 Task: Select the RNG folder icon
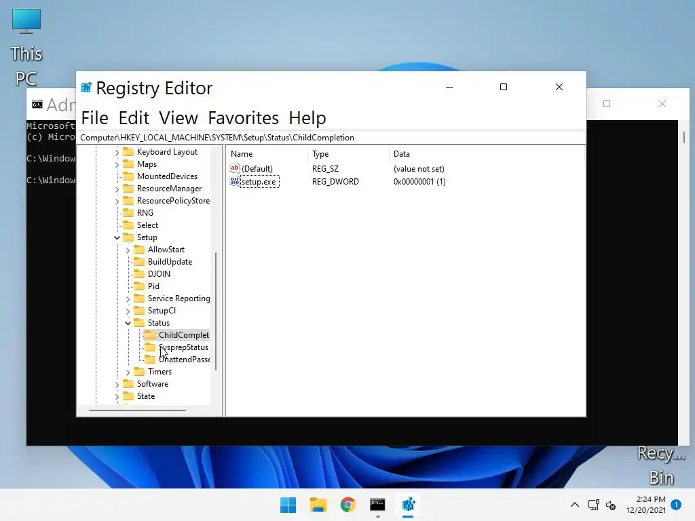(x=128, y=212)
